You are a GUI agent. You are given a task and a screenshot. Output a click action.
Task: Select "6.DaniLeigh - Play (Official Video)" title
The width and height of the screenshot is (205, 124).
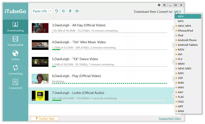coord(76,76)
